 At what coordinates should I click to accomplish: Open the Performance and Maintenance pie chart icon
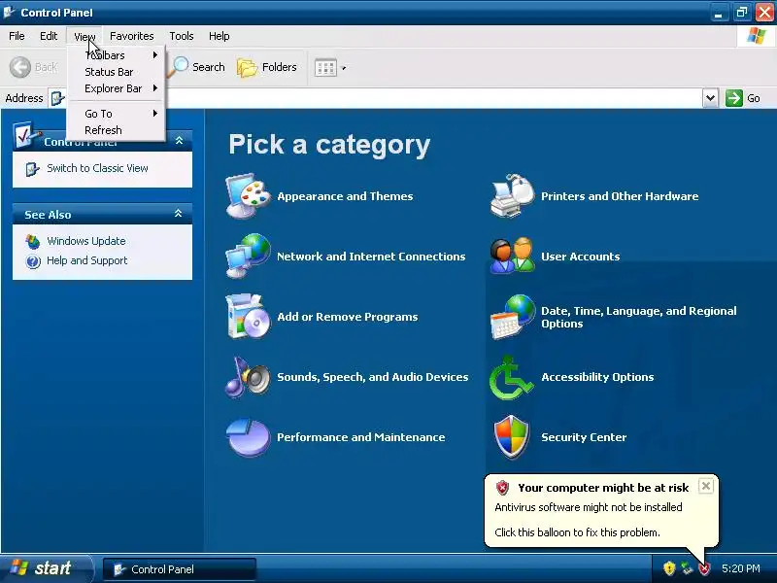pos(248,437)
